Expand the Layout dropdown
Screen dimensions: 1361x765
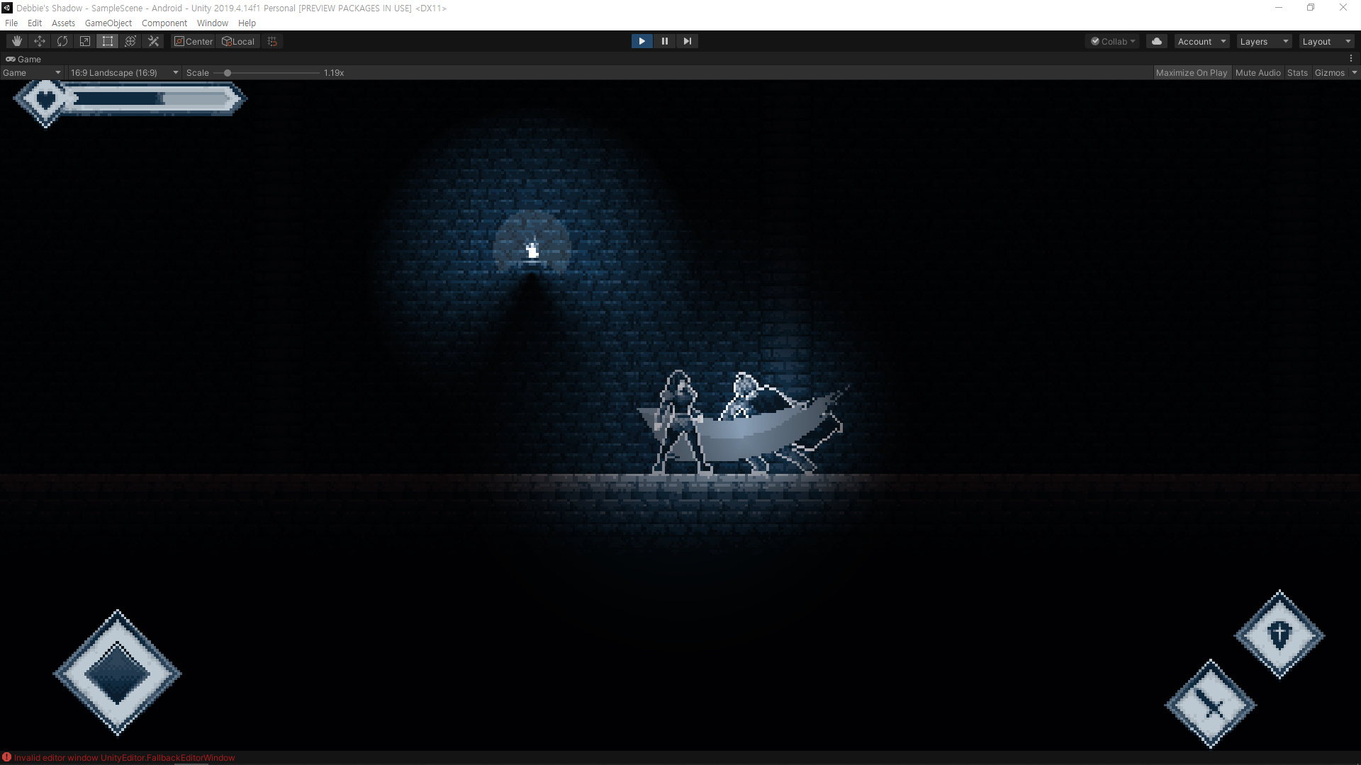1326,42
